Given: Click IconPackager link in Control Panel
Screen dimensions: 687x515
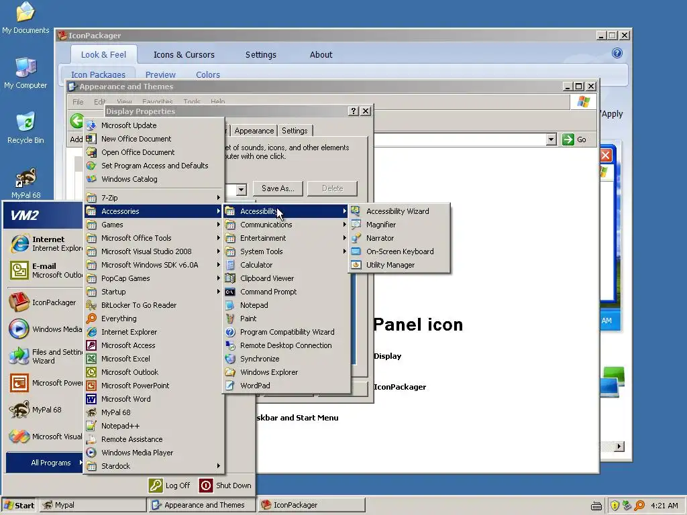Looking at the screenshot, I should pos(400,387).
